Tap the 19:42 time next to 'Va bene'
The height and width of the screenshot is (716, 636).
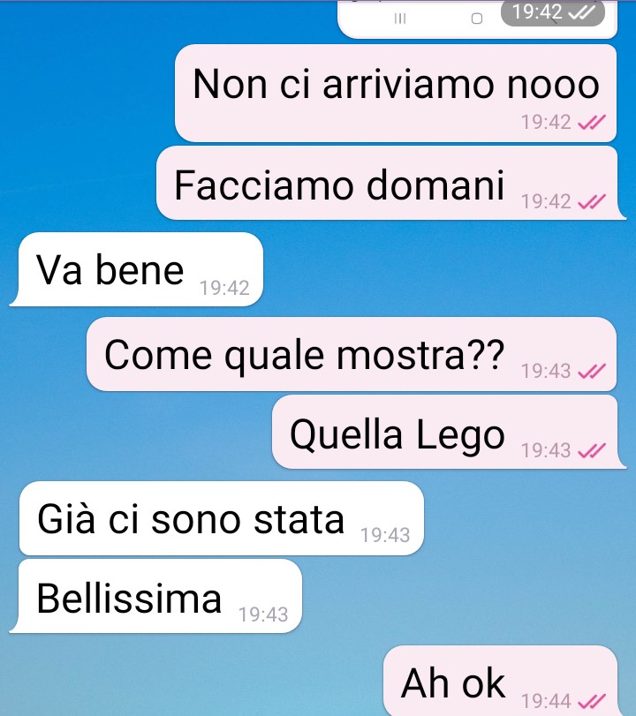click(224, 288)
